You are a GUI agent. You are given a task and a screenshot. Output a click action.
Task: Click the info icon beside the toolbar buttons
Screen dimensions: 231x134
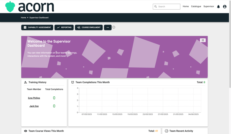click(114, 27)
